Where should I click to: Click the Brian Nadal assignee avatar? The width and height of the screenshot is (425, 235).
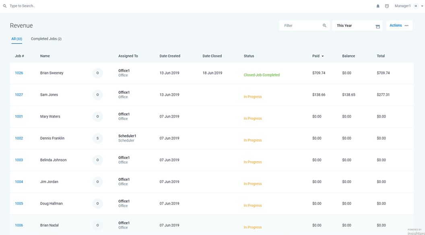pyautogui.click(x=97, y=225)
